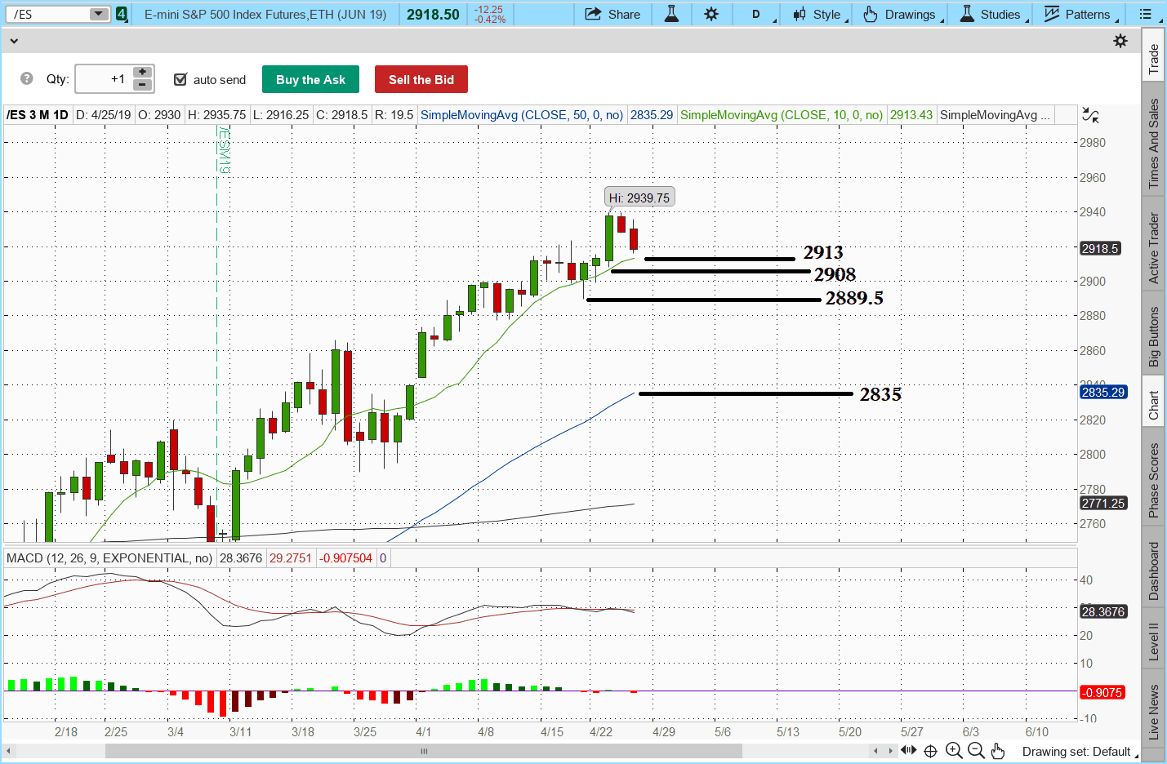Screen dimensions: 1167x764
Task: Switch to the Active Trader tab
Action: click(x=1153, y=248)
